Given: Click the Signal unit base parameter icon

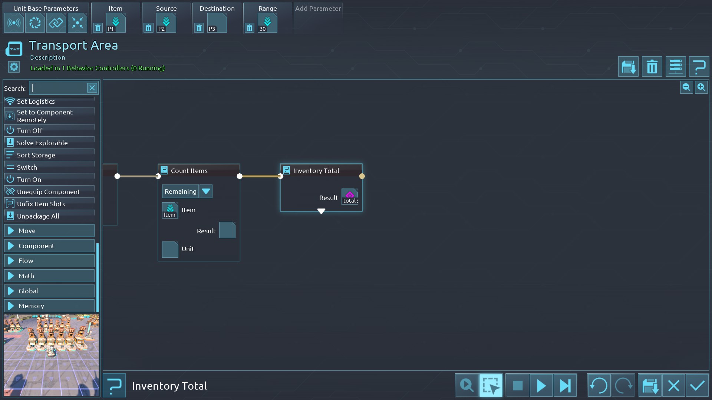Looking at the screenshot, I should [x=14, y=23].
